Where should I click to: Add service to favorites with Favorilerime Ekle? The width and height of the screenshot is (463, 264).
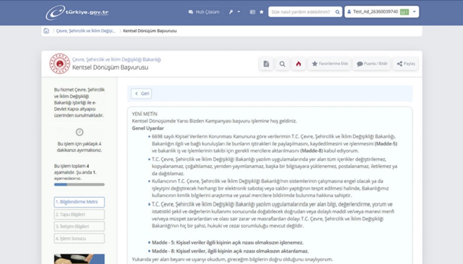click(330, 64)
